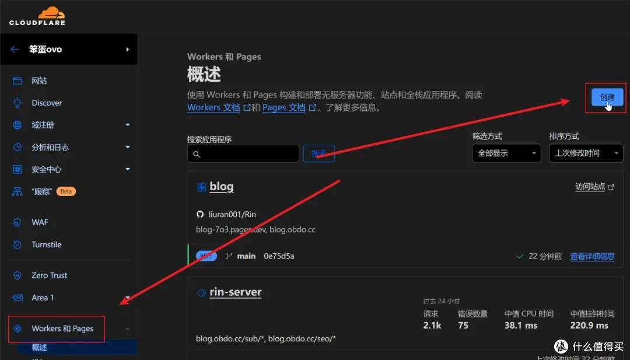630x360 pixels.
Task: Open the Pages 文档 link
Action: pos(283,108)
